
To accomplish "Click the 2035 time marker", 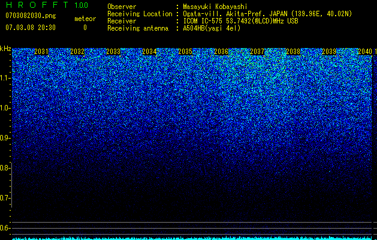I will coord(185,52).
